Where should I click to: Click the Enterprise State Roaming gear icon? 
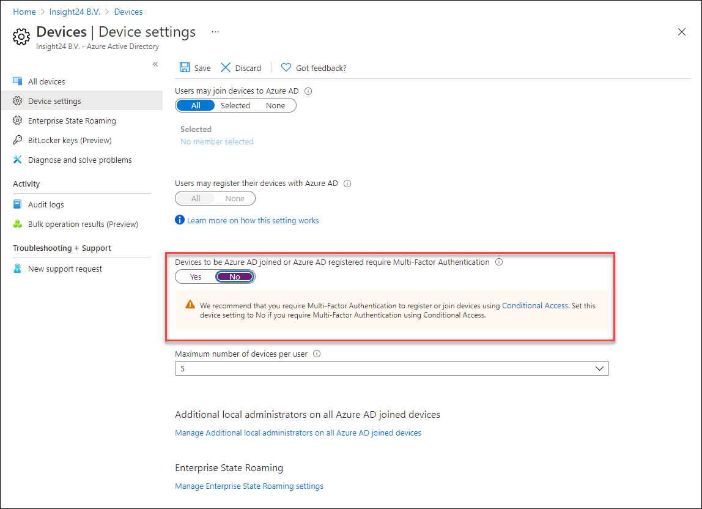click(x=18, y=121)
